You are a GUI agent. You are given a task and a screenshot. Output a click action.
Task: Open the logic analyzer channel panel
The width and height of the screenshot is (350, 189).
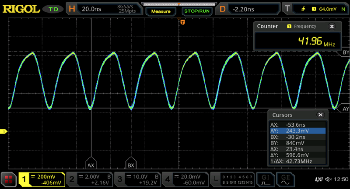coord(232,179)
